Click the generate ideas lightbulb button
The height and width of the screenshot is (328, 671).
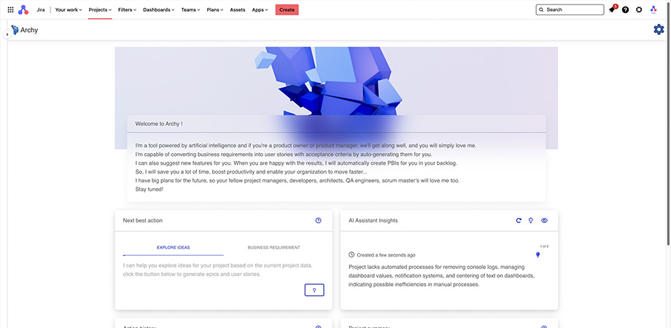click(x=314, y=290)
